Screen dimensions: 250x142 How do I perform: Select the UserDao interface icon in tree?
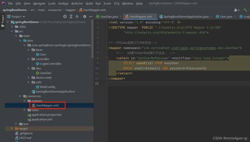click(x=37, y=73)
